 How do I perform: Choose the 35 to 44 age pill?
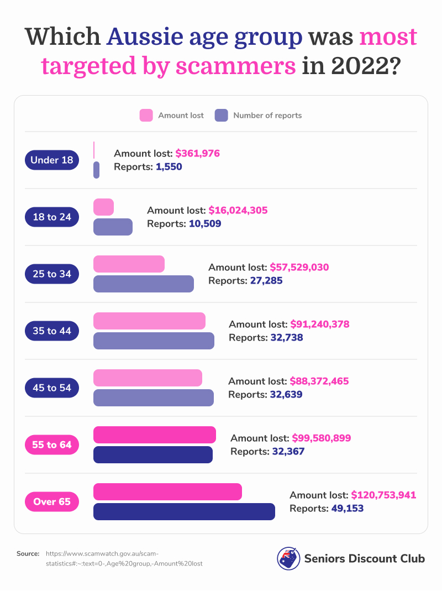(x=52, y=331)
